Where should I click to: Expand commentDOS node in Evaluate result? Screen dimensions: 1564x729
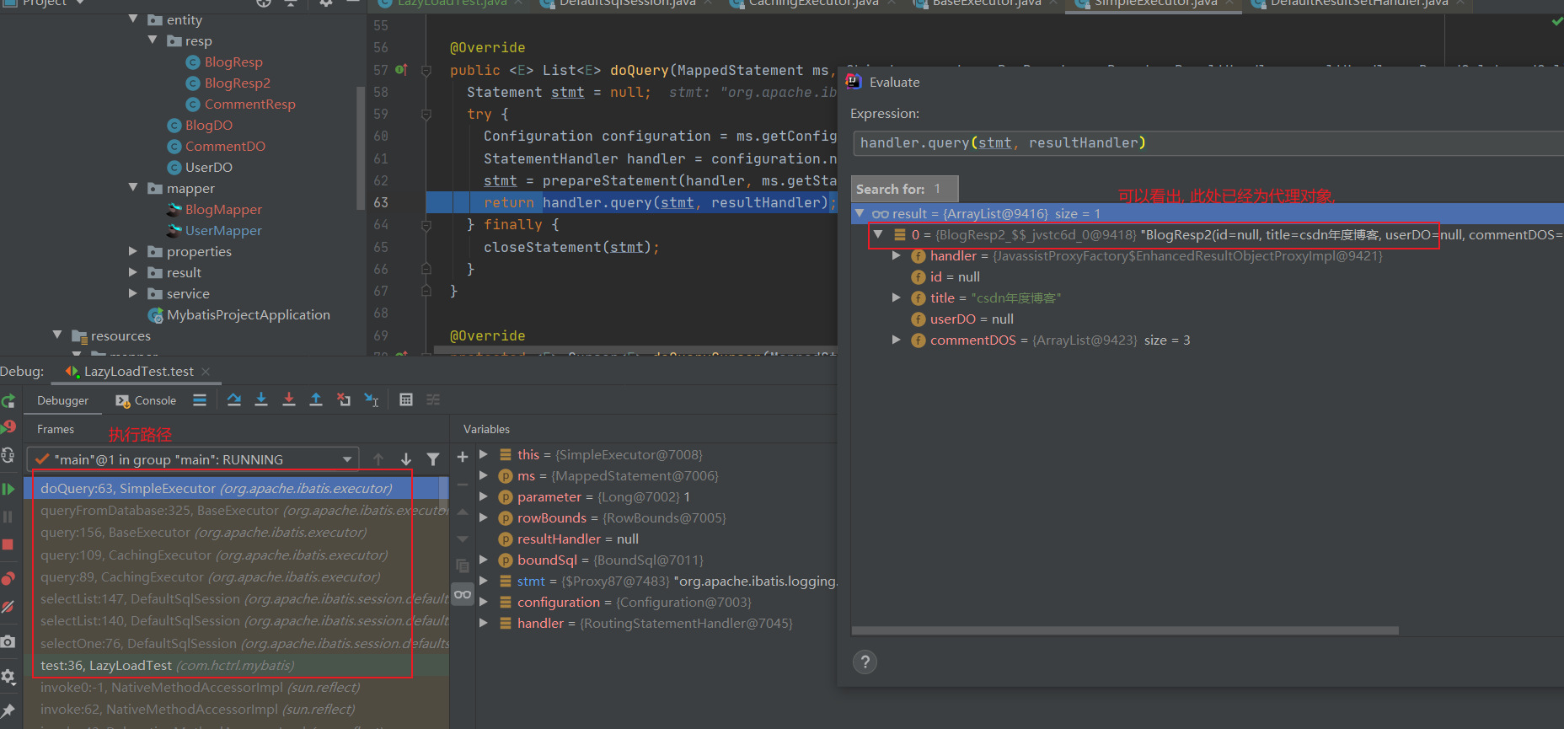click(x=897, y=340)
